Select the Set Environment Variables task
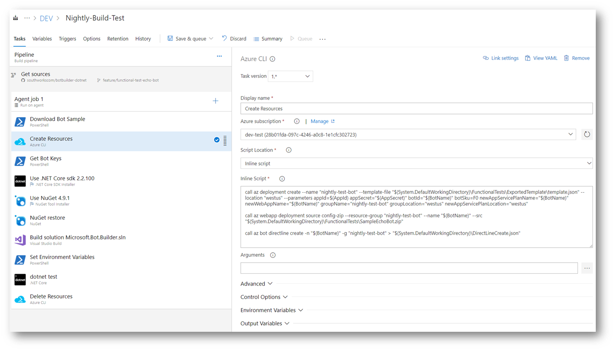The height and width of the screenshot is (351, 615). pyautogui.click(x=121, y=260)
